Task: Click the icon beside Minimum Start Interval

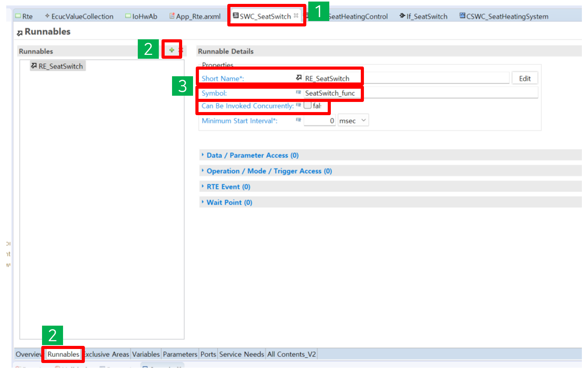Action: coord(298,120)
